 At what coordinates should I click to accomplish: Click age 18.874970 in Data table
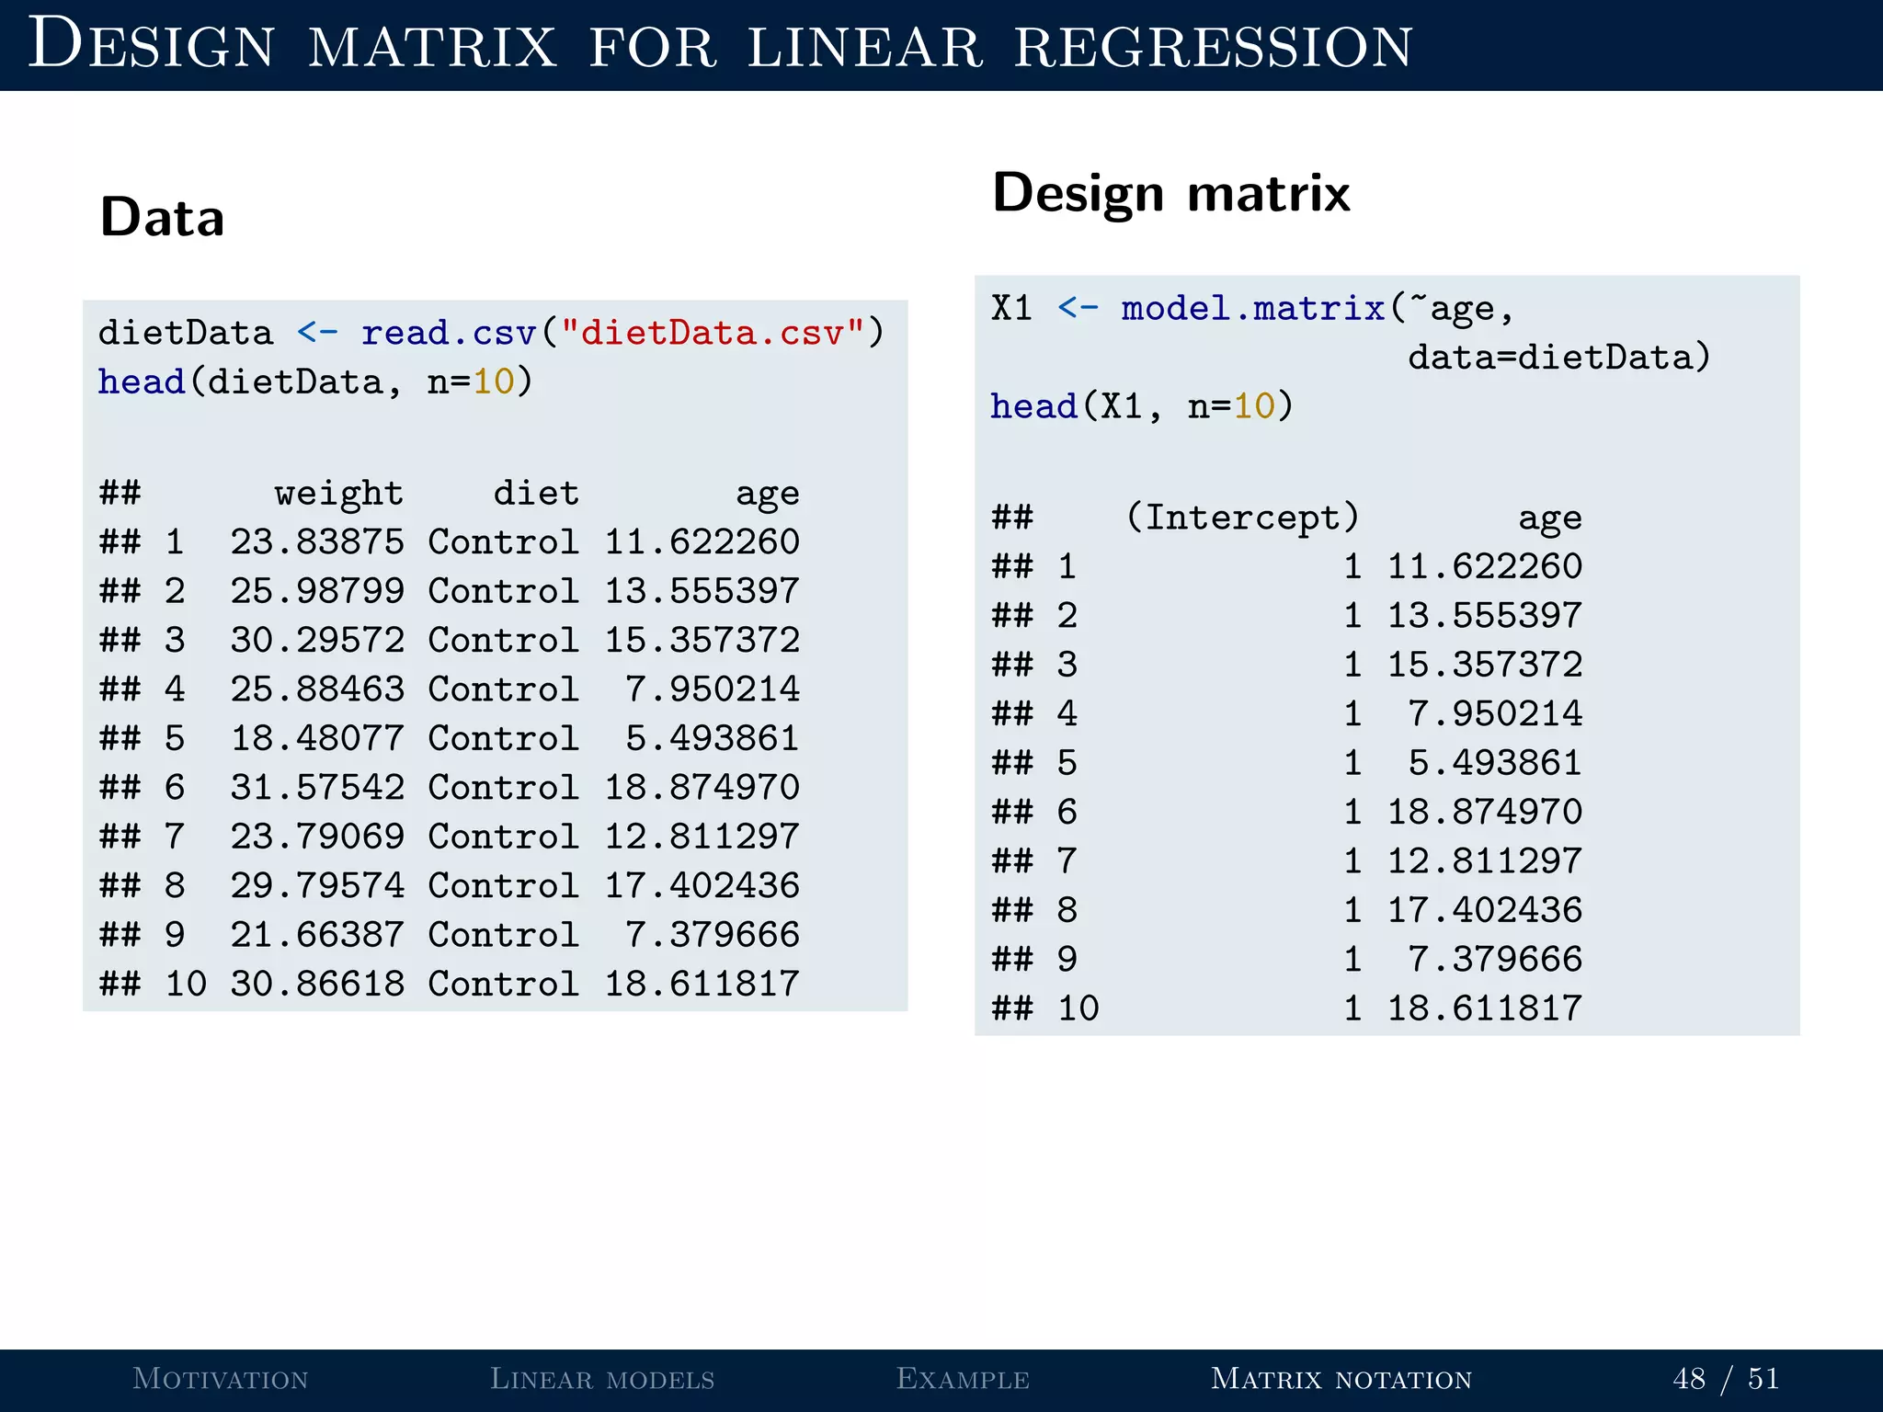[702, 788]
